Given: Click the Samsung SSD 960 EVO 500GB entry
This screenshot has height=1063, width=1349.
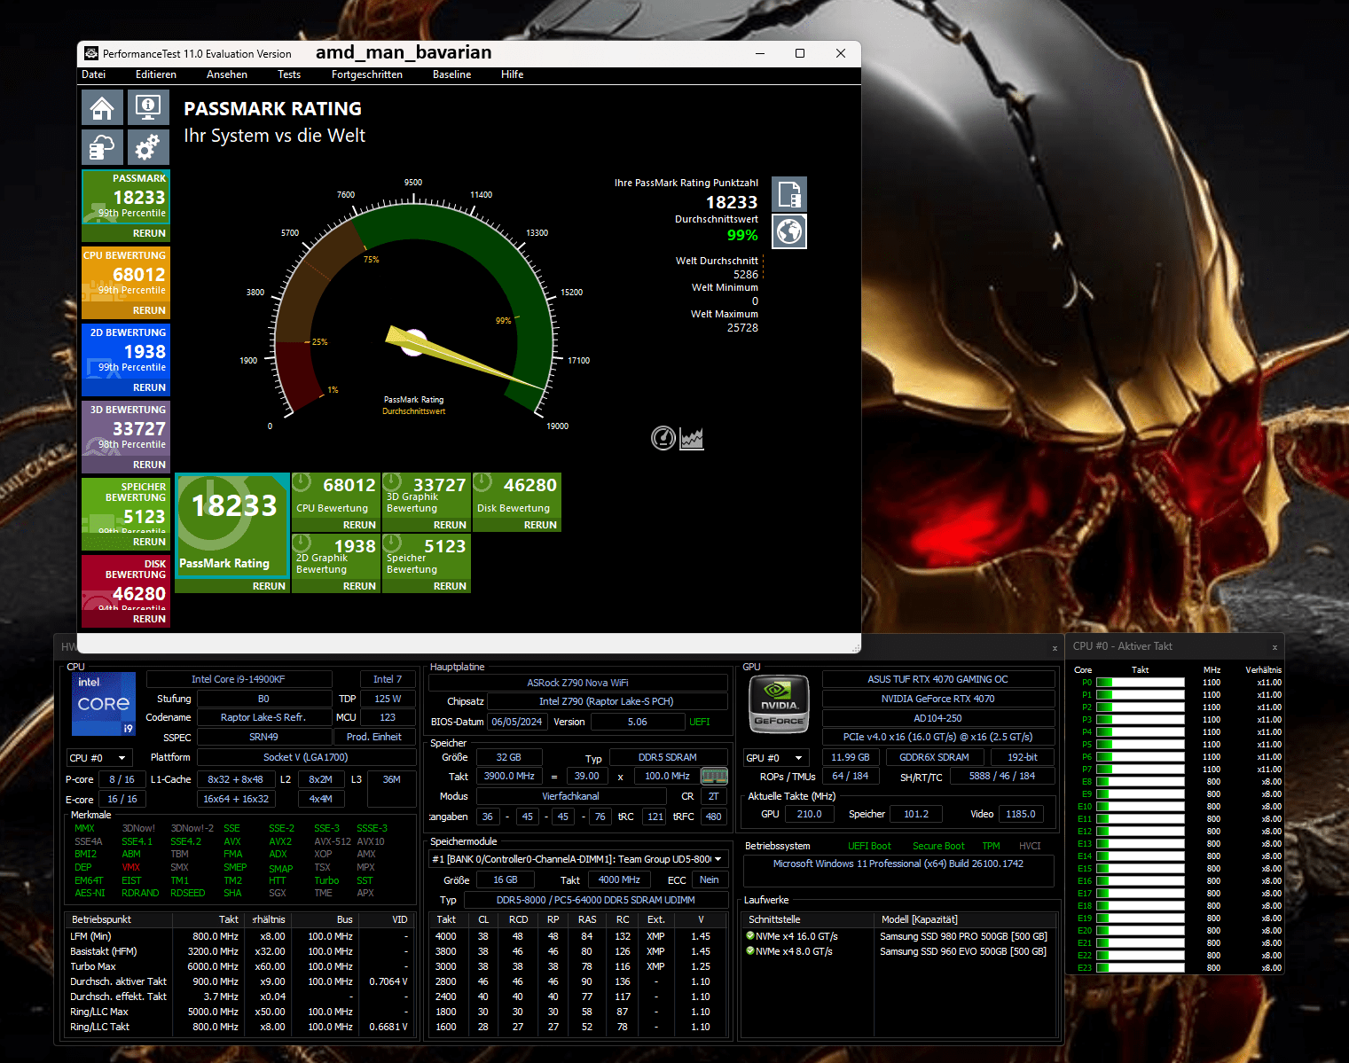Looking at the screenshot, I should click(963, 951).
